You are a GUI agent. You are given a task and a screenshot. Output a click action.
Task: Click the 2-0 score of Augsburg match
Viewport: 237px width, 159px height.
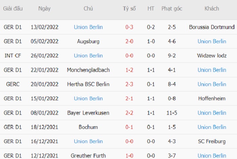[129, 42]
